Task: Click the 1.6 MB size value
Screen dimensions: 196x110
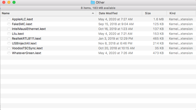Action: pos(158,19)
